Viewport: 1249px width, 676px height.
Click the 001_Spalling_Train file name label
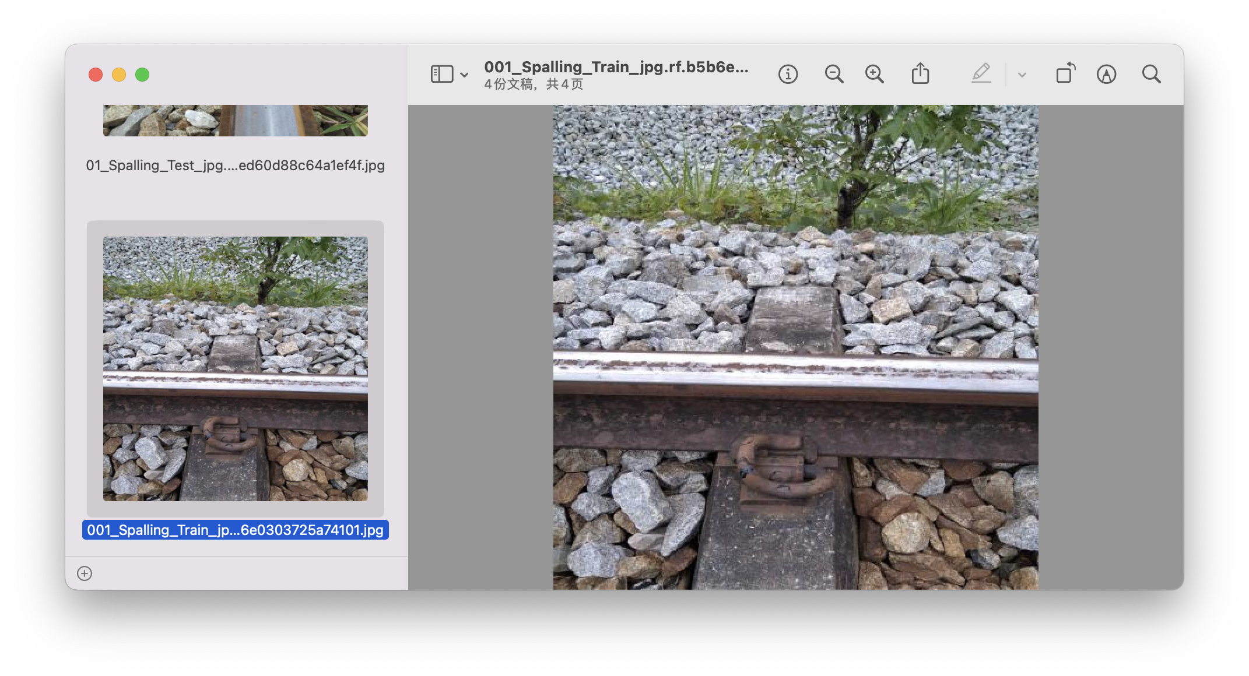(236, 530)
